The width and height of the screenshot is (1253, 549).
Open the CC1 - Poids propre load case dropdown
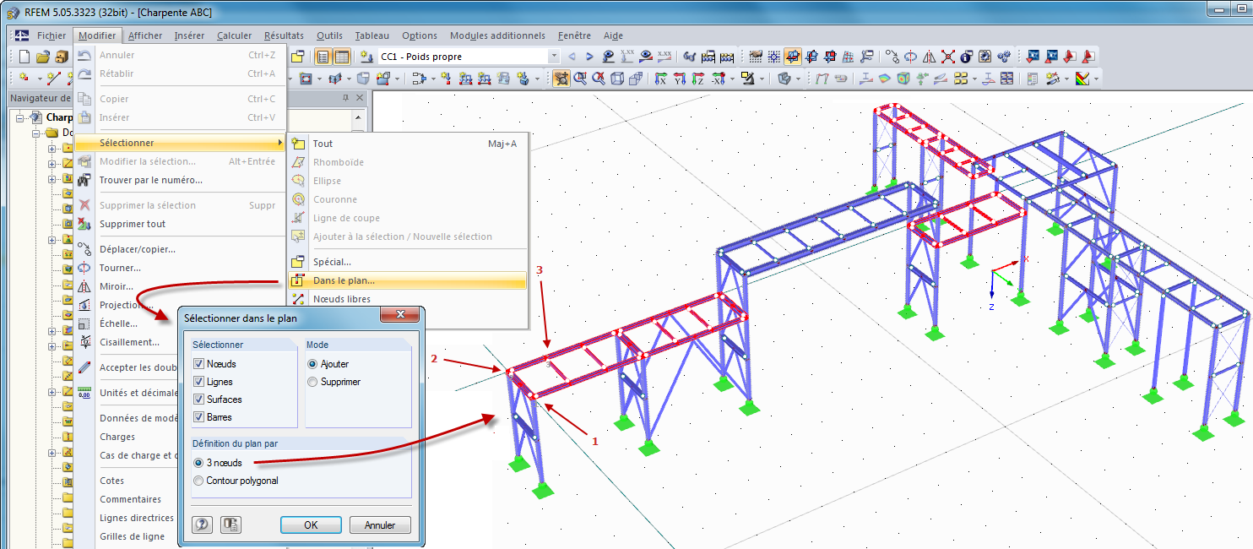coord(554,57)
